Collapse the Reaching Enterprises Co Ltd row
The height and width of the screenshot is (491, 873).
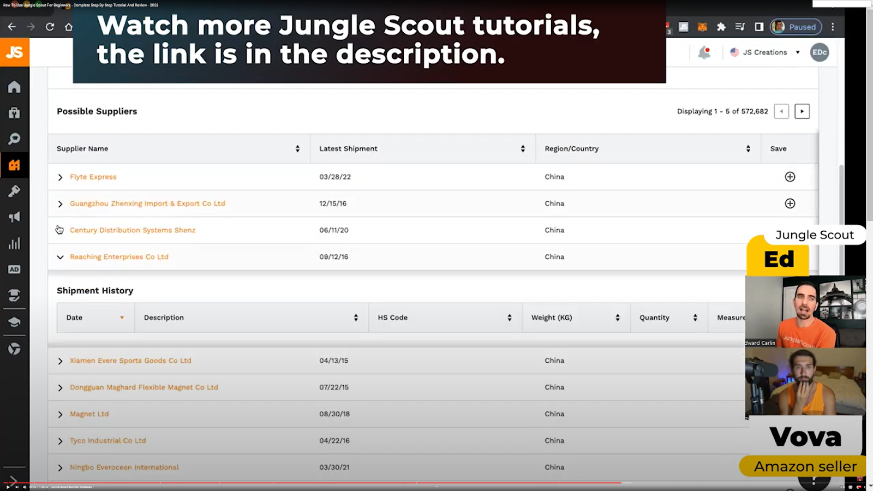click(x=60, y=257)
